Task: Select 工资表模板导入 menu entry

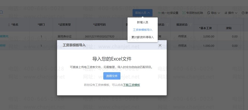Action: tap(142, 30)
